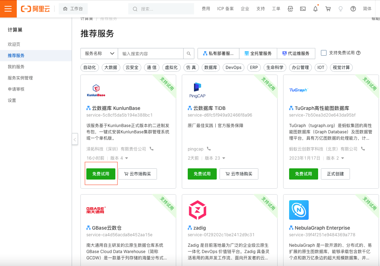This screenshot has width=380, height=266.
Task: Click 免费试用 for TuGraph
Action: click(x=303, y=174)
